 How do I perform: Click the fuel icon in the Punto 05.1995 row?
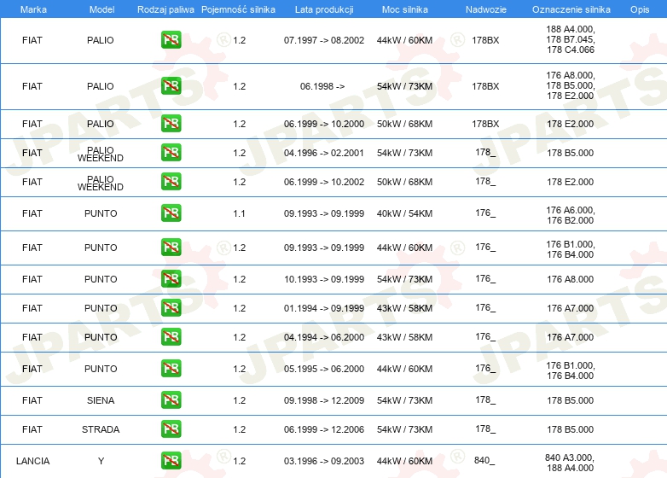(171, 368)
